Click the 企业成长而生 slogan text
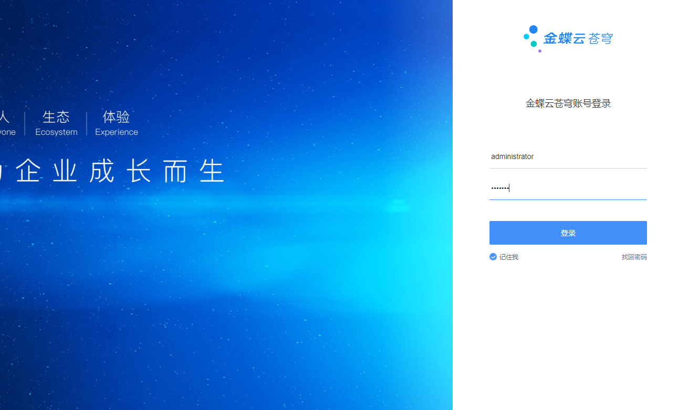 [x=120, y=172]
